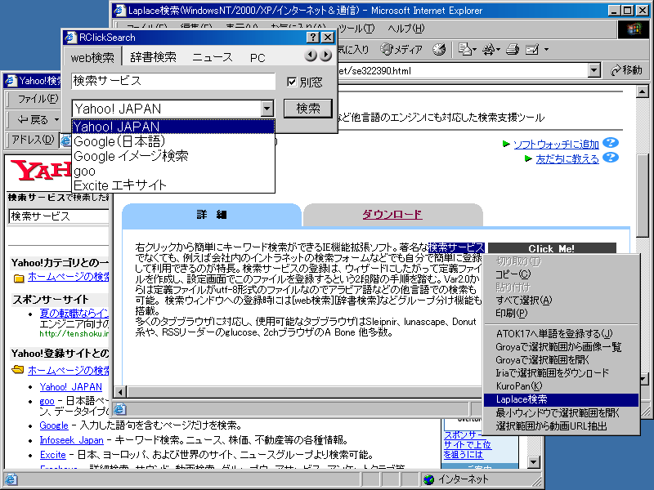
Task: Open the dropdown arrow next to Mail icon
Action: (x=475, y=50)
